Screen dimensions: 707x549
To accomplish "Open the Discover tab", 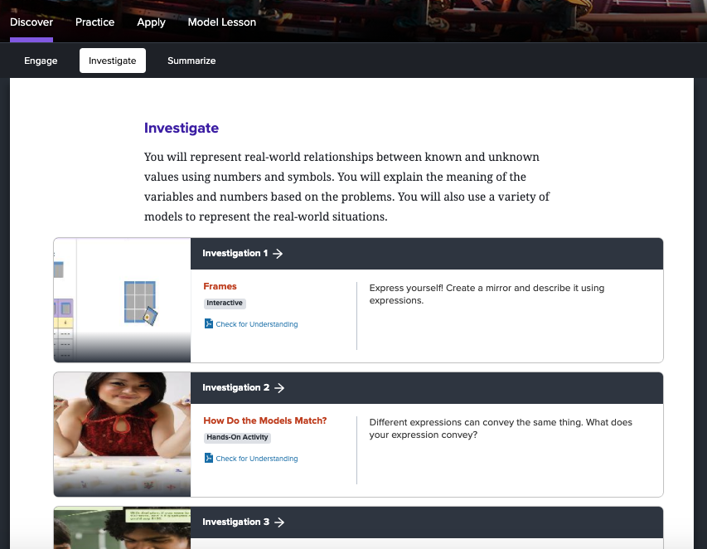I will 31,22.
